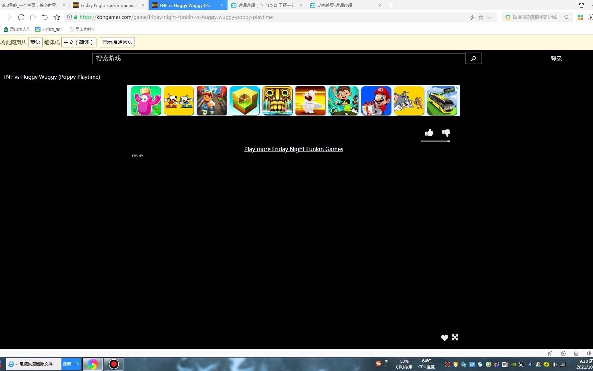
Task: Click the rating bar under the thumbs
Action: (435, 141)
